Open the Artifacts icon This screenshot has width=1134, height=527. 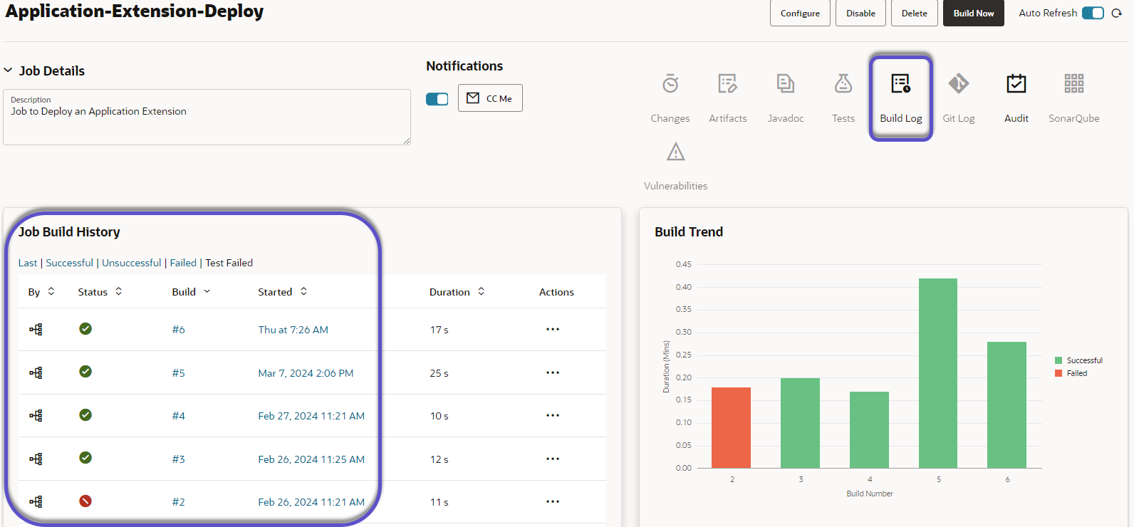tap(727, 84)
